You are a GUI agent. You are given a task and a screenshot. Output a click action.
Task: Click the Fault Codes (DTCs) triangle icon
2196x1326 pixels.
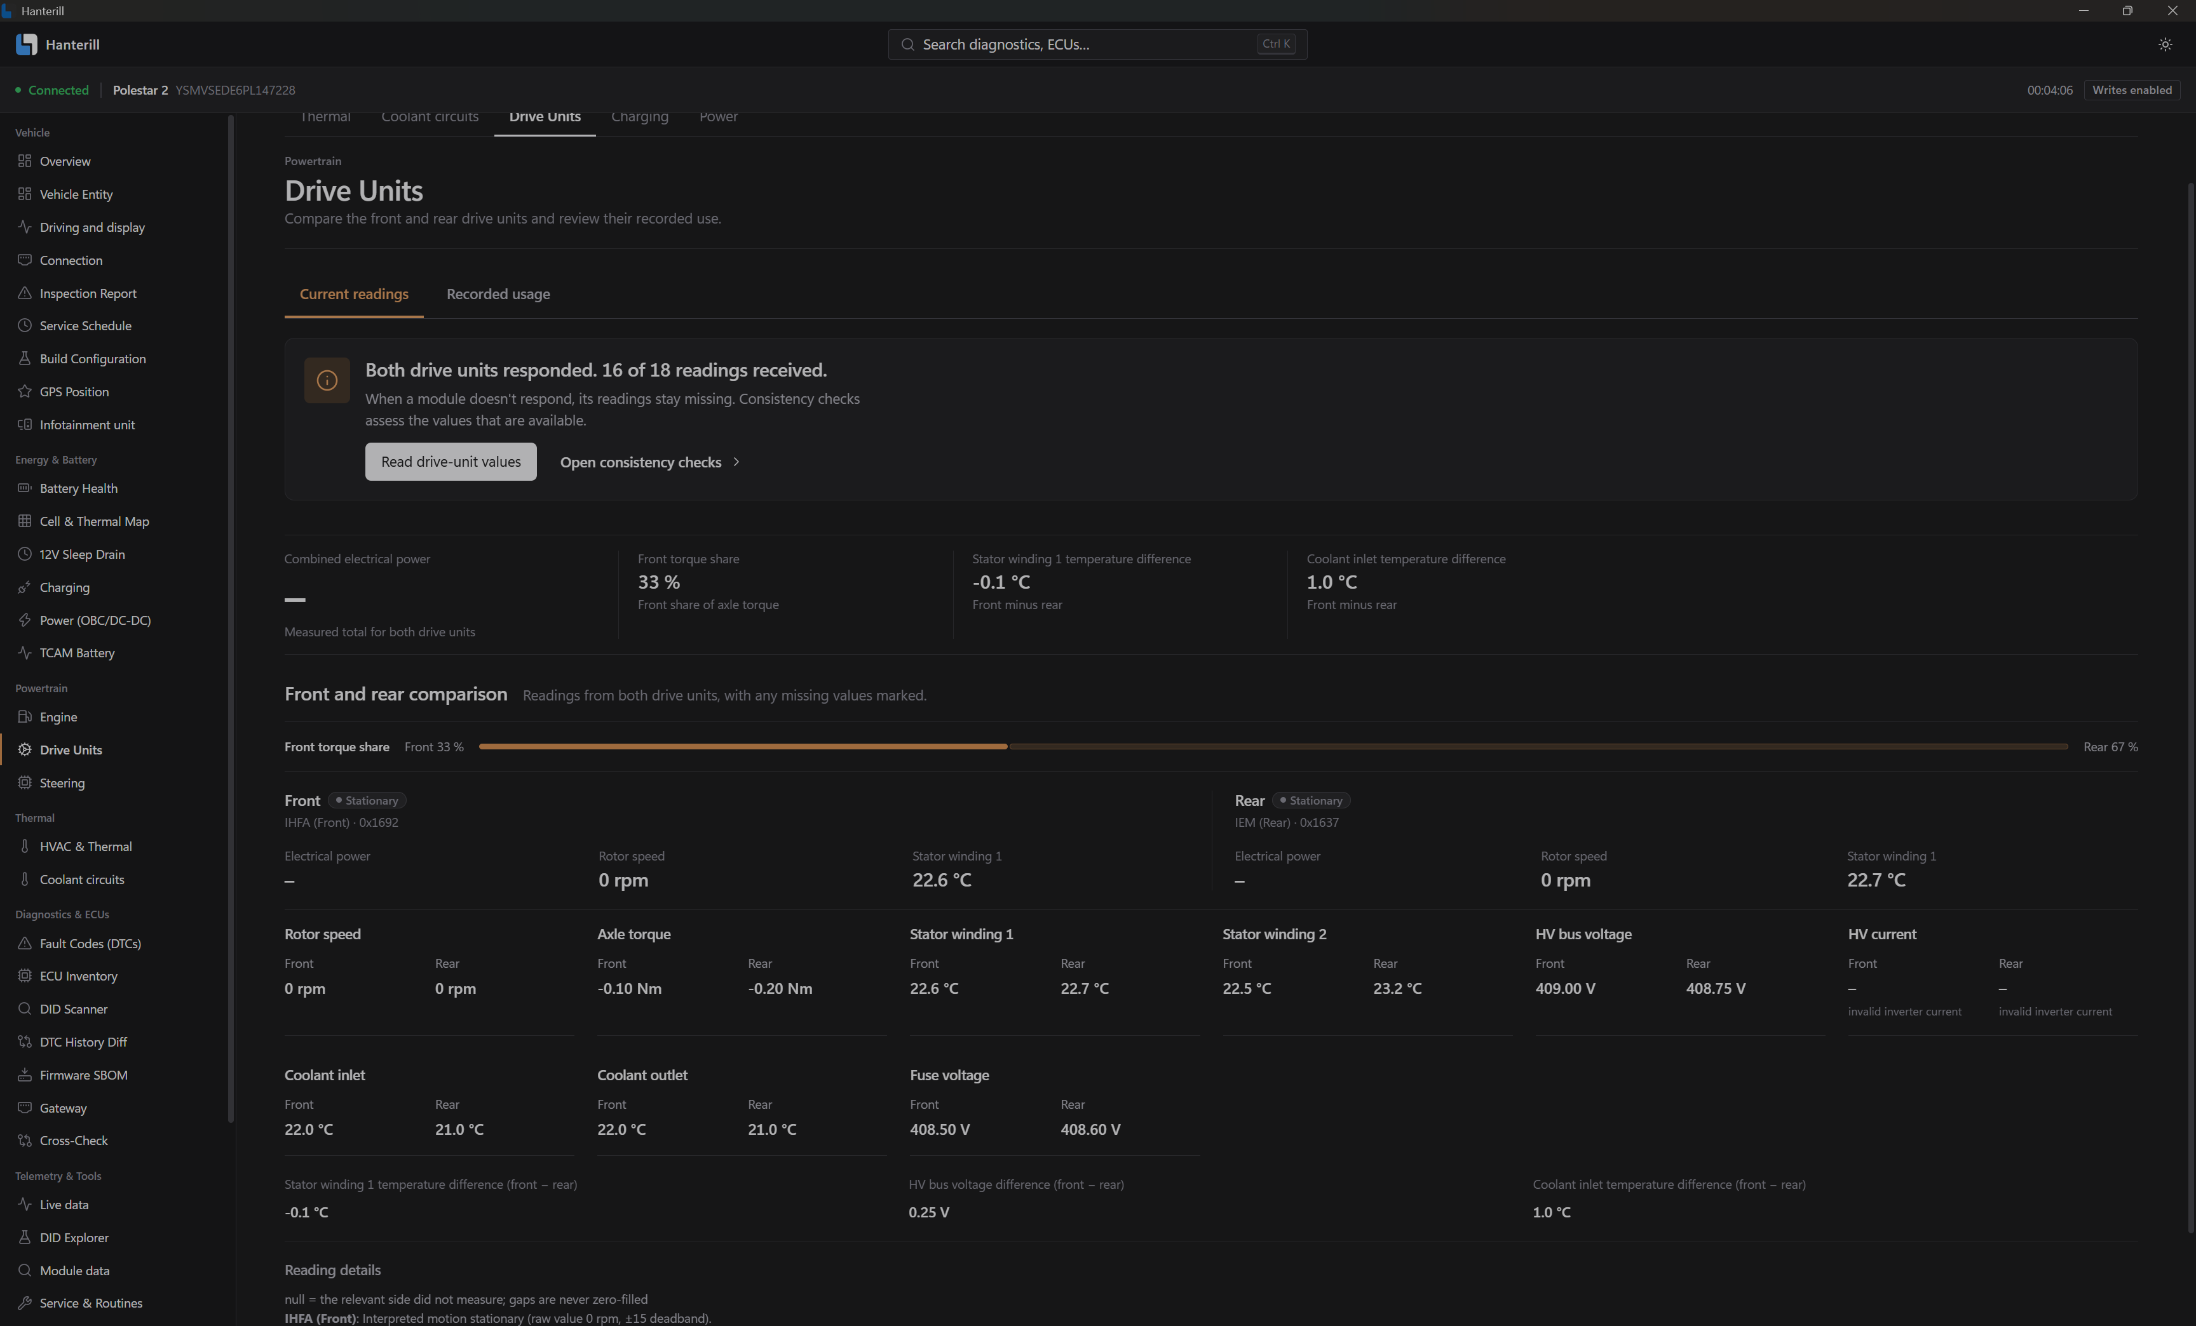(x=25, y=943)
